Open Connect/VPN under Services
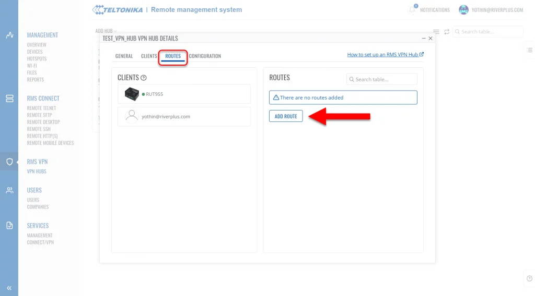The width and height of the screenshot is (535, 296). coord(40,242)
